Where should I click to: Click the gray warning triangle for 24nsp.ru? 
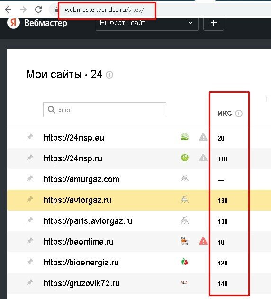203,158
